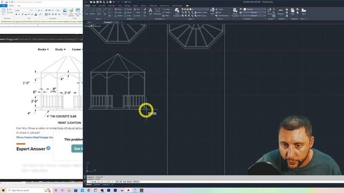Click the Windows Start button
Image resolution: width=344 pixels, height=193 pixels.
coord(3,190)
